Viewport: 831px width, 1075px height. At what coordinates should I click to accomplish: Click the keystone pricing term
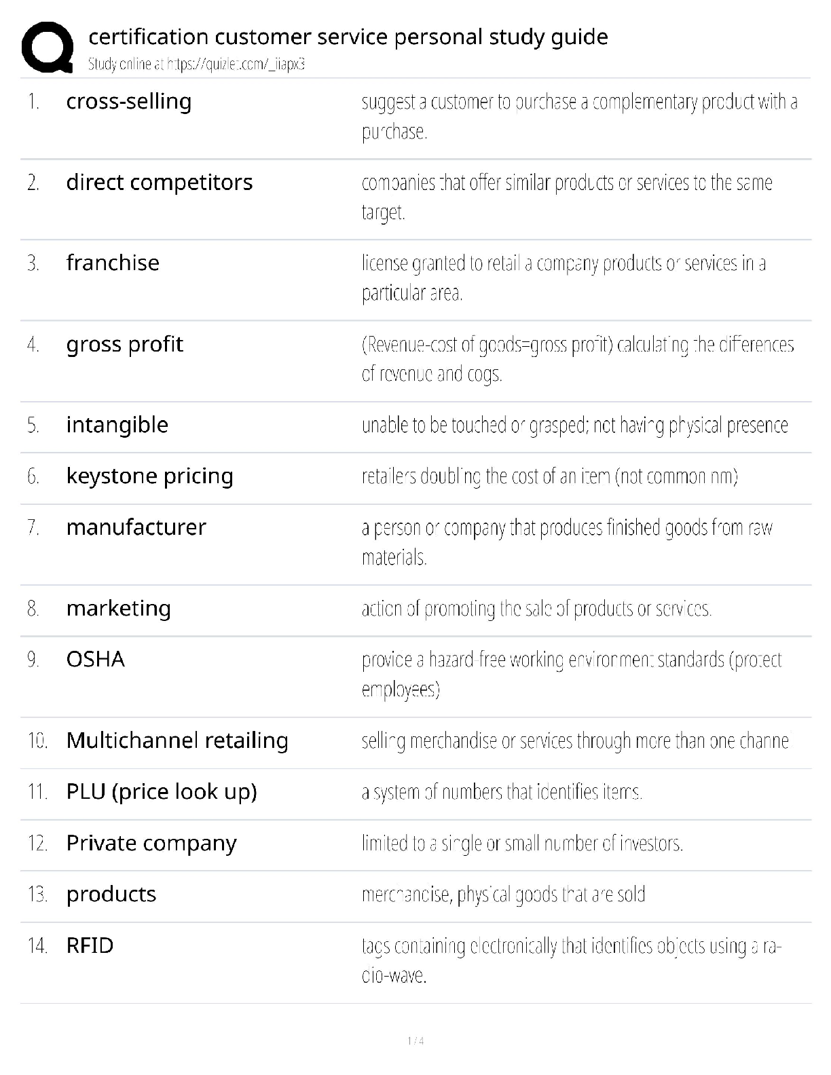point(149,476)
